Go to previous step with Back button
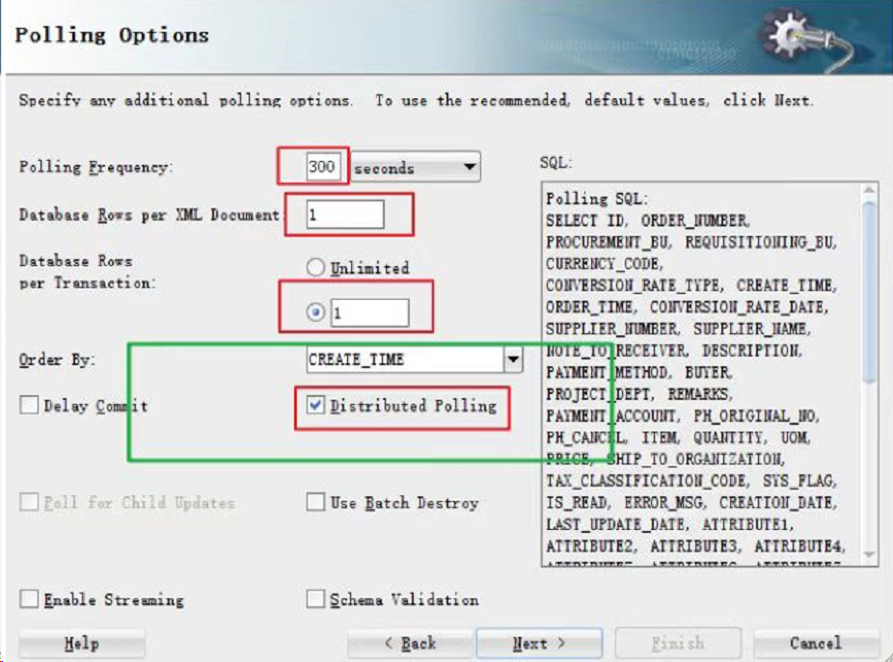The height and width of the screenshot is (662, 893). (410, 644)
